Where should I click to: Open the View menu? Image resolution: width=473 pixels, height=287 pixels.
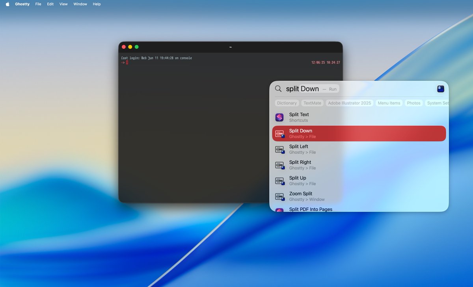coord(63,4)
